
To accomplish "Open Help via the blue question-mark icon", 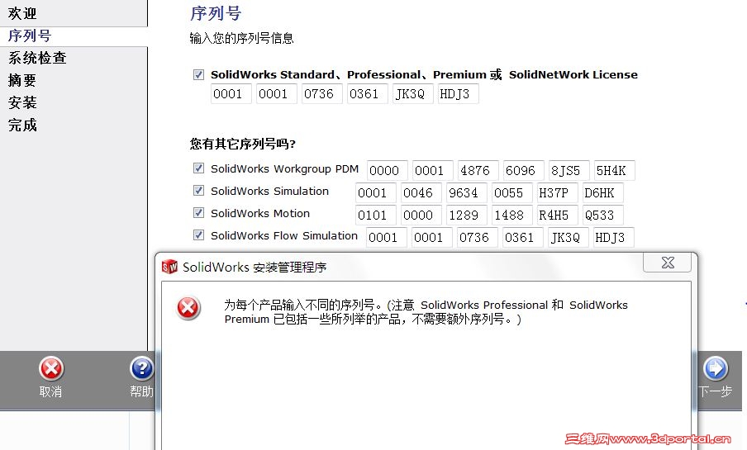I will pyautogui.click(x=141, y=368).
